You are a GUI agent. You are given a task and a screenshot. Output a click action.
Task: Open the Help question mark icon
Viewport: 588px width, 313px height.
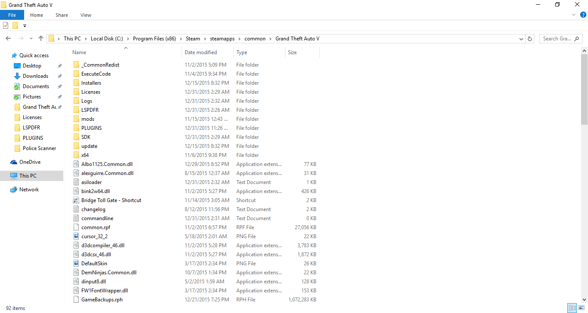[583, 15]
